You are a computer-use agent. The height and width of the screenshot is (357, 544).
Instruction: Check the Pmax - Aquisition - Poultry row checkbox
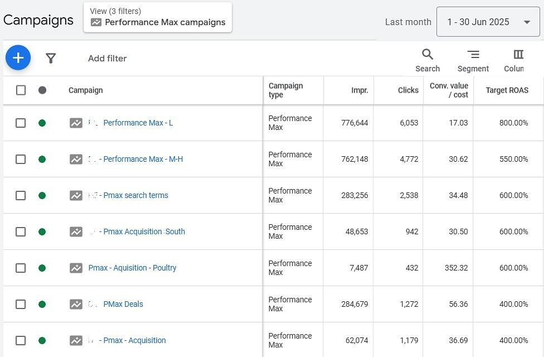(21, 268)
